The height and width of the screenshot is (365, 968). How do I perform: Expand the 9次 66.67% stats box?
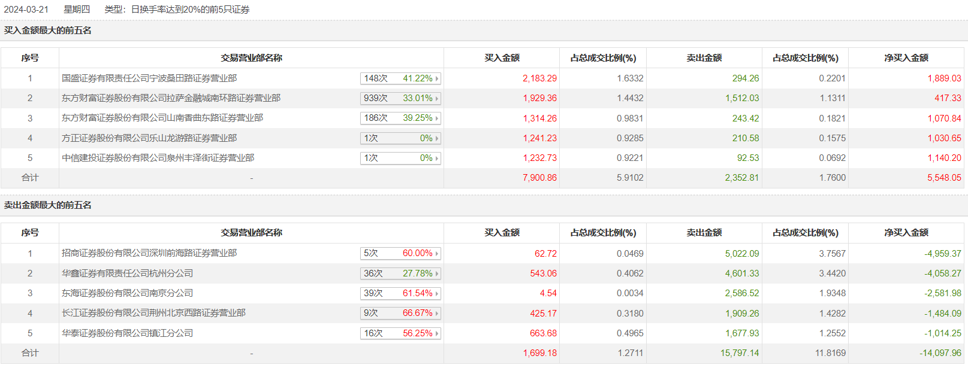point(400,313)
